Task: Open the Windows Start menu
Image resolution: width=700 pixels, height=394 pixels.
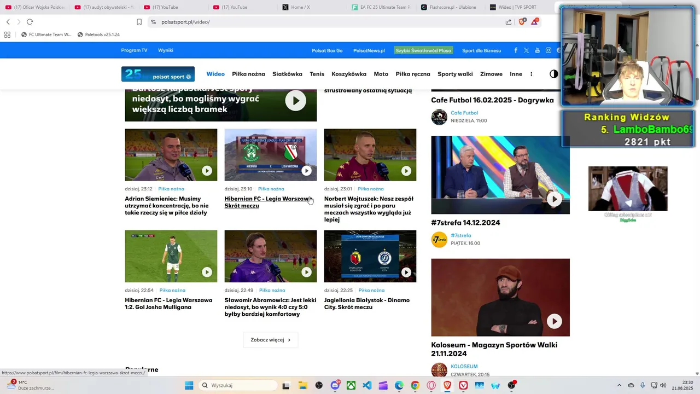Action: point(189,385)
